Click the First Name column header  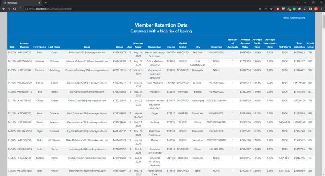coord(40,47)
